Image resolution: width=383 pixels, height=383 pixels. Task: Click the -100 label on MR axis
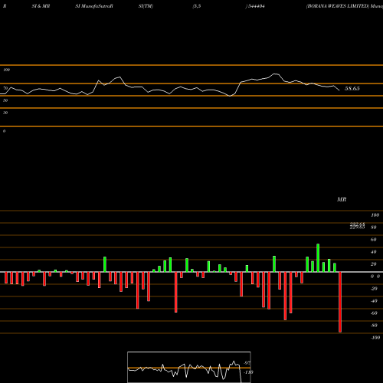point(375,338)
